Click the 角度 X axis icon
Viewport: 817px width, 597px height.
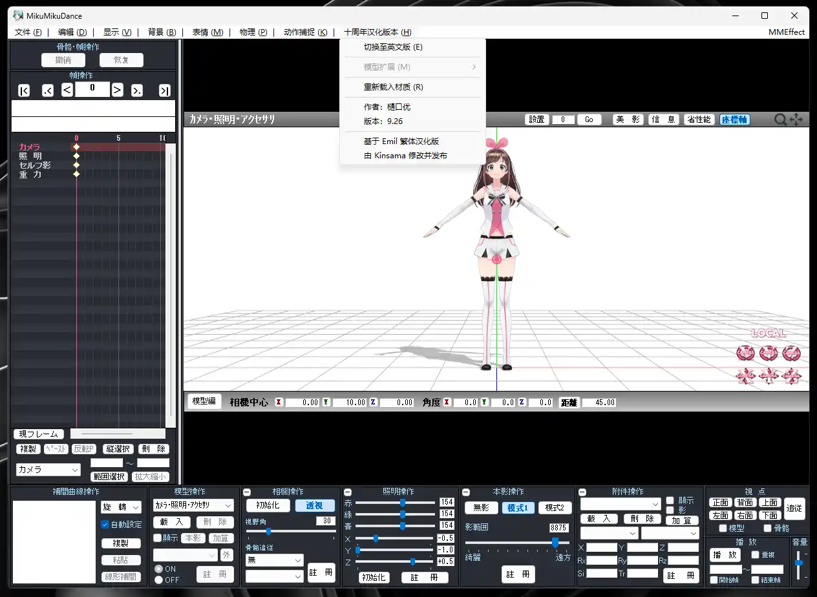tap(447, 402)
